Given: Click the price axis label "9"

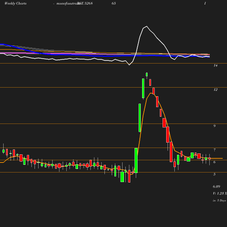Looking at the screenshot, I should (214, 126).
